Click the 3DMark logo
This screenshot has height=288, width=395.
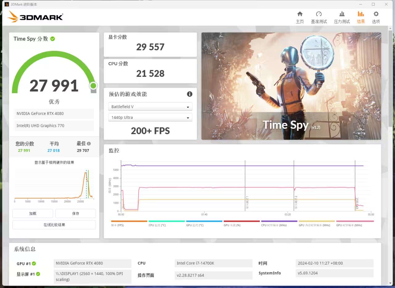(x=35, y=17)
